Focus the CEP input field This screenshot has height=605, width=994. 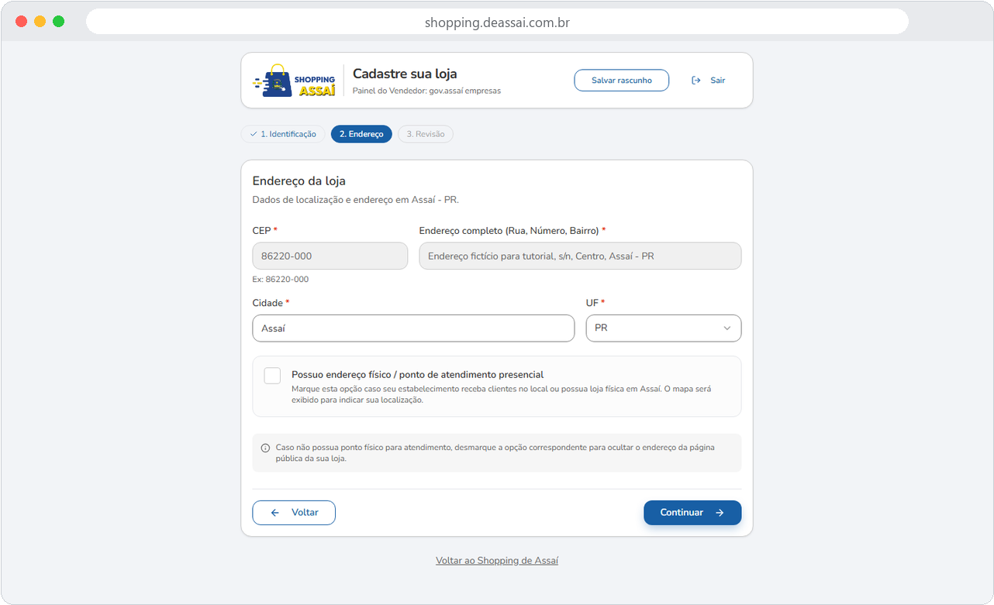pyautogui.click(x=330, y=256)
